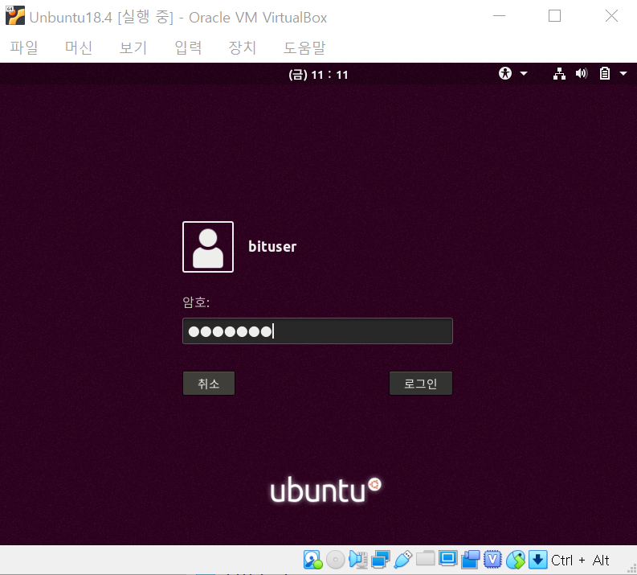This screenshot has width=637, height=575.
Task: Open the 도움말 menu
Action: tap(304, 47)
